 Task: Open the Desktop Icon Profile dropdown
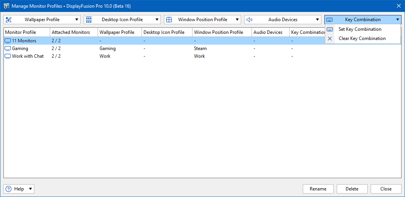click(x=122, y=20)
